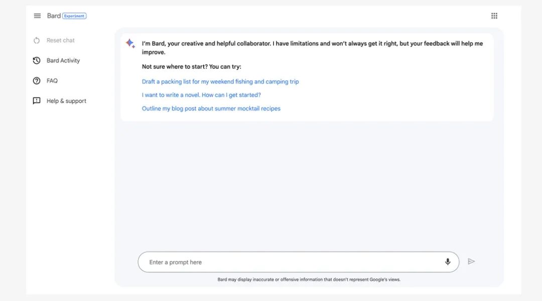Try the packing list suggestion
The height and width of the screenshot is (301, 542).
tap(220, 82)
